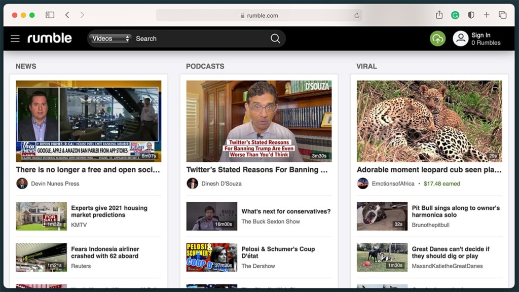Open the Pelosi & Schumer coup thumbnail
Image resolution: width=519 pixels, height=292 pixels.
[212, 257]
